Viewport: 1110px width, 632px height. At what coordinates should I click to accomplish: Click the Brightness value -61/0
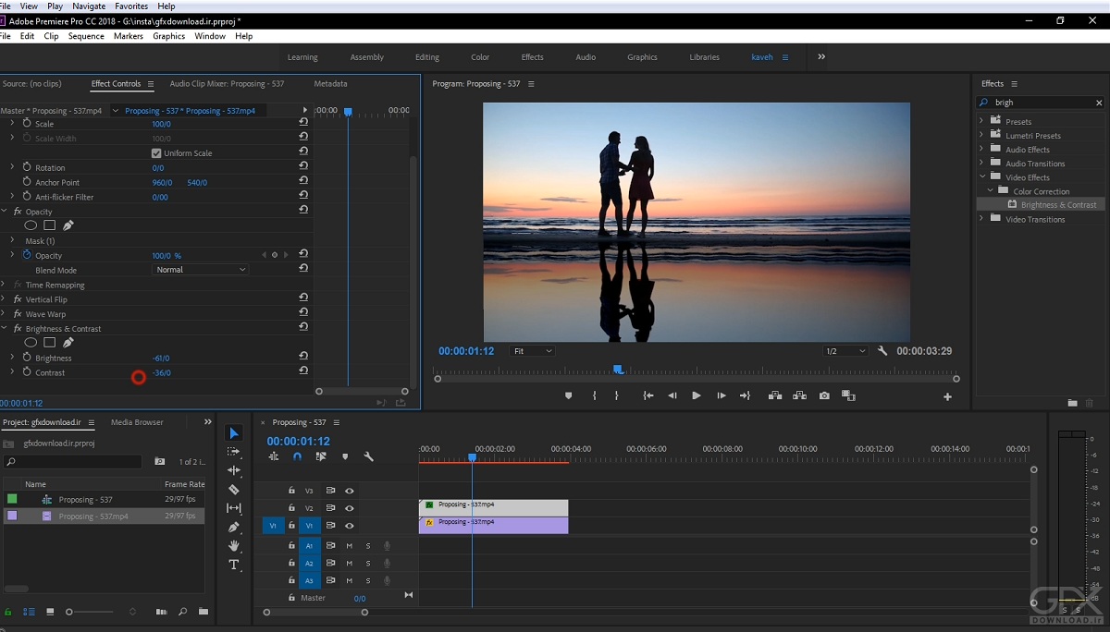pos(160,359)
